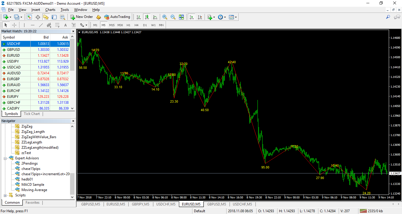
Task: Open the Charts menu
Action: (50, 10)
